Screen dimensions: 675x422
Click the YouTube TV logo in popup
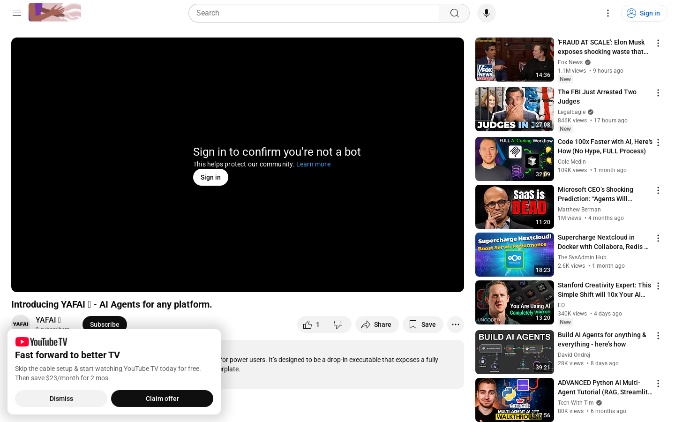coord(41,342)
